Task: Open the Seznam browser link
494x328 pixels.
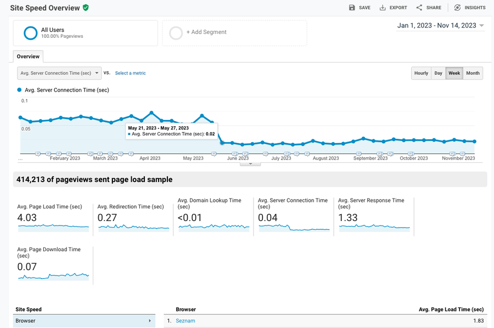Action: 186,321
